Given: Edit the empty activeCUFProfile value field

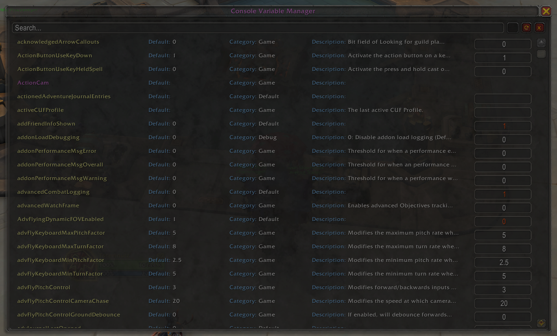Looking at the screenshot, I should point(503,112).
